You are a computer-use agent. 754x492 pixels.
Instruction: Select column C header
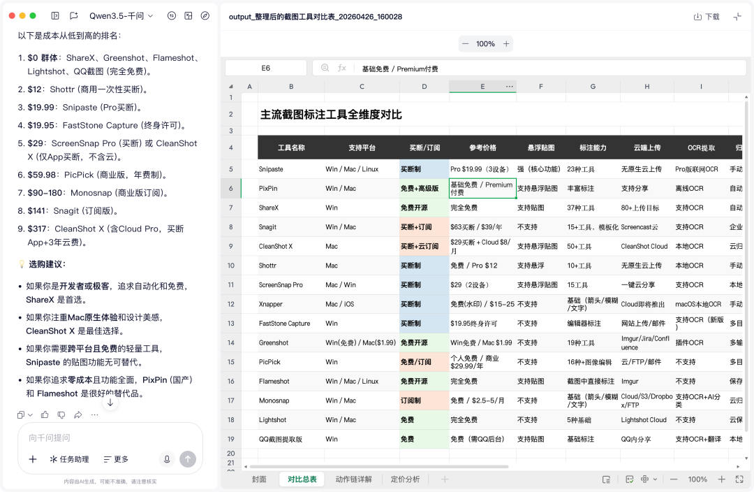tap(362, 87)
